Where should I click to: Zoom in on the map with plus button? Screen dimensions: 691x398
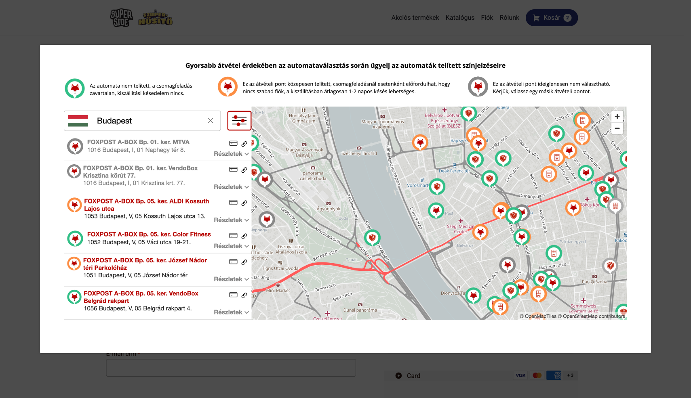click(x=617, y=117)
